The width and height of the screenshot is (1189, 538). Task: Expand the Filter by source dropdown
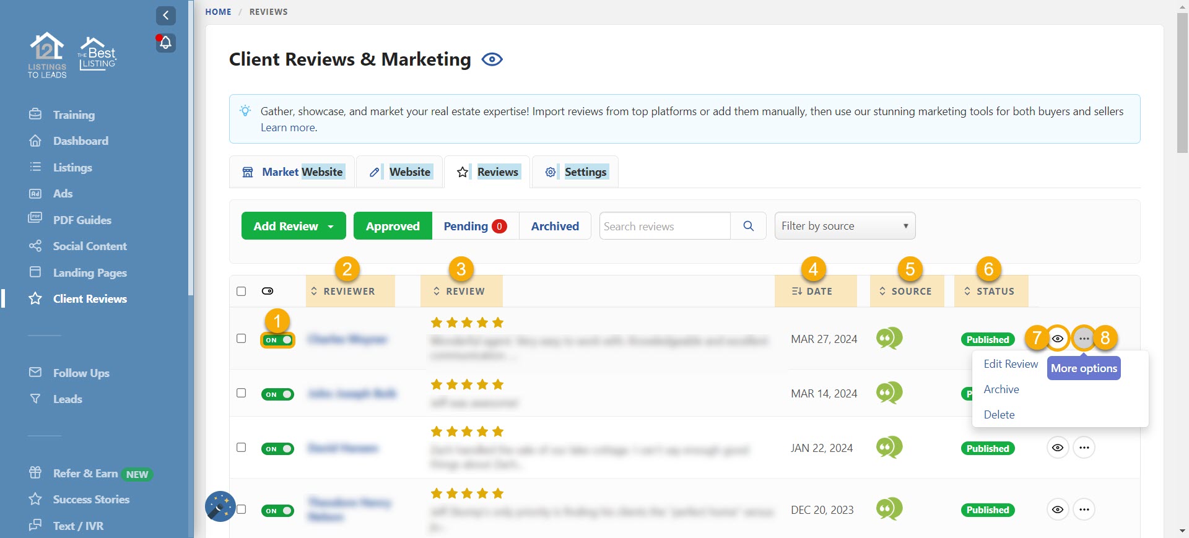click(x=844, y=226)
